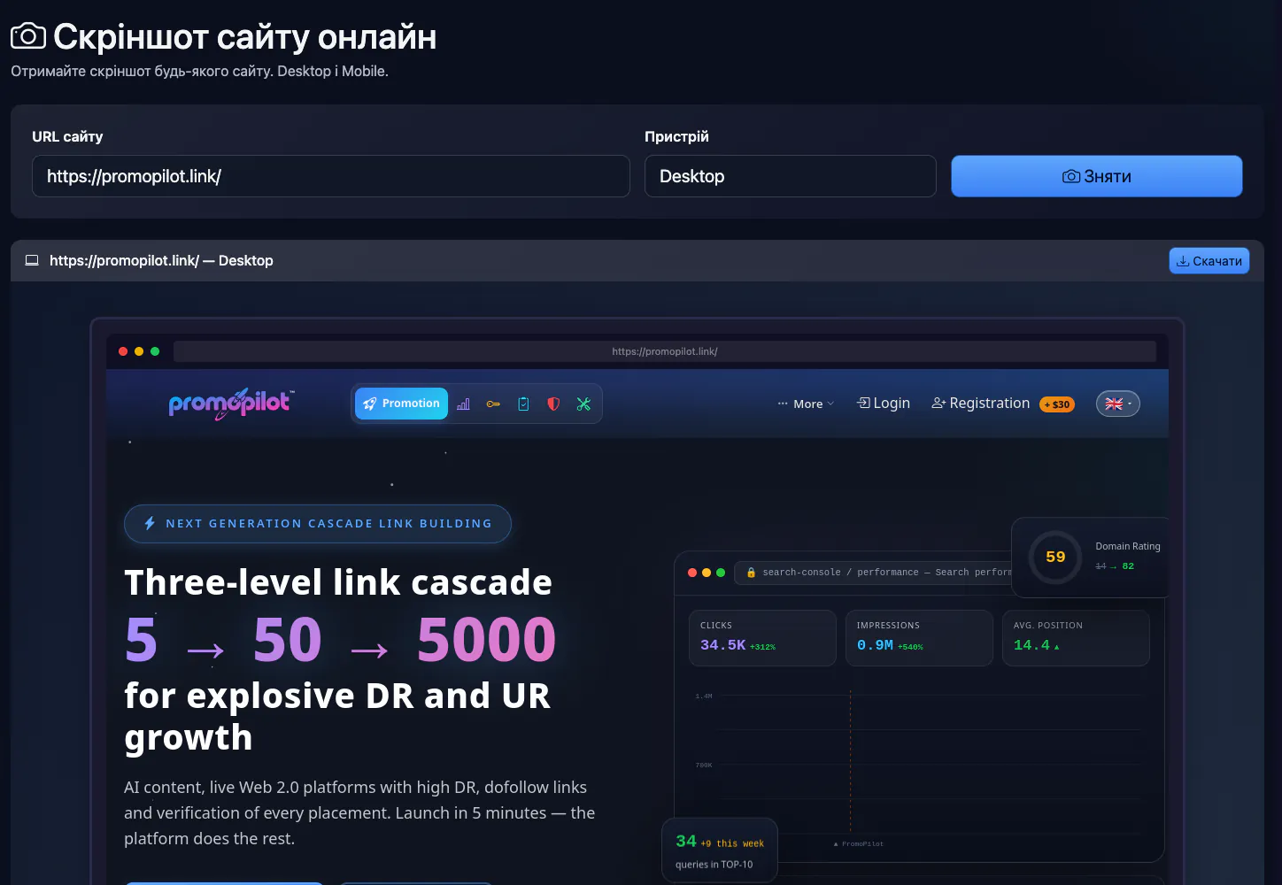Image resolution: width=1282 pixels, height=885 pixels.
Task: Click the download icon in the Скачати button
Action: click(1183, 261)
